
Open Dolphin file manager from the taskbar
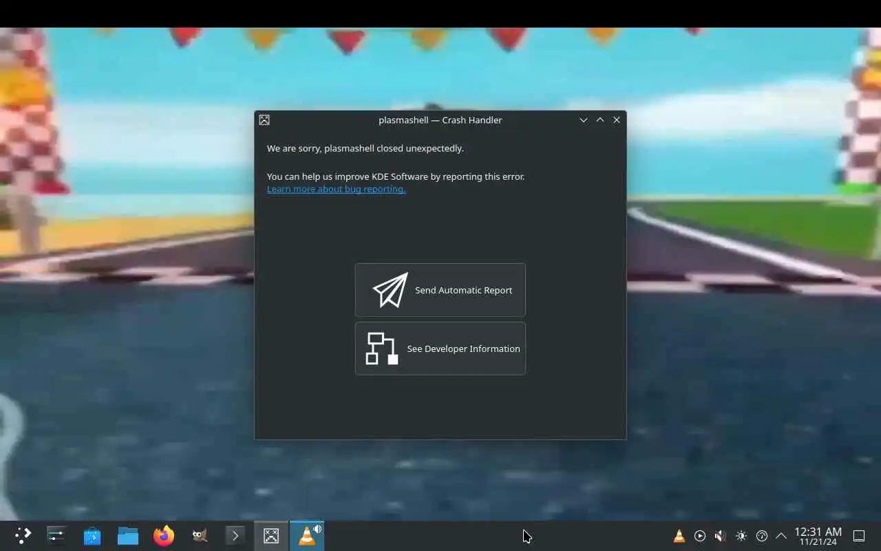pyautogui.click(x=128, y=536)
